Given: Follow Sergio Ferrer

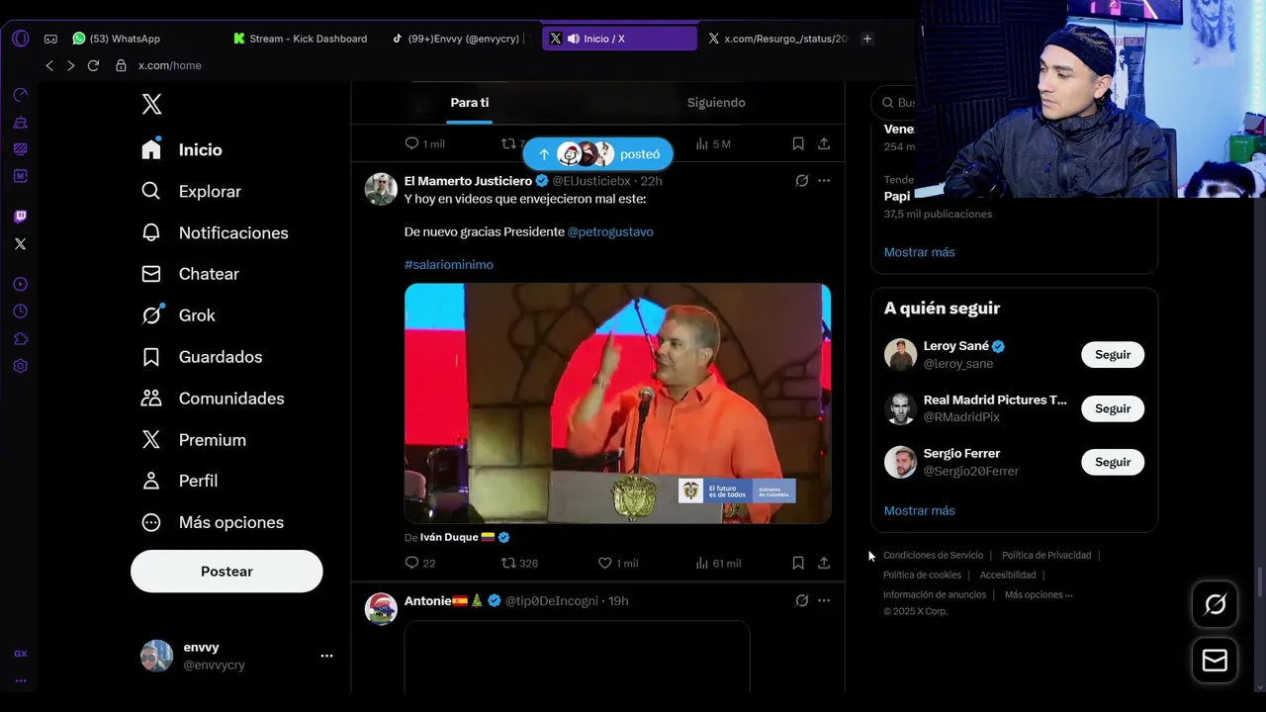Looking at the screenshot, I should click(x=1113, y=462).
